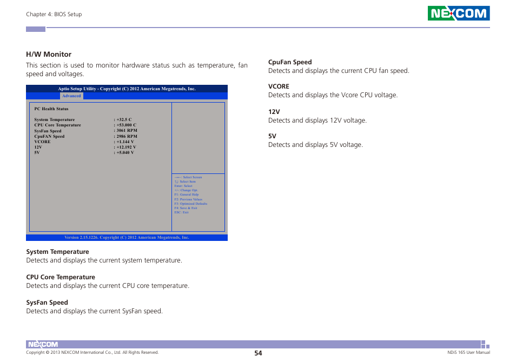The image size is (516, 363).
Task: Click bold '5V' heading in right column
Action: [272, 136]
